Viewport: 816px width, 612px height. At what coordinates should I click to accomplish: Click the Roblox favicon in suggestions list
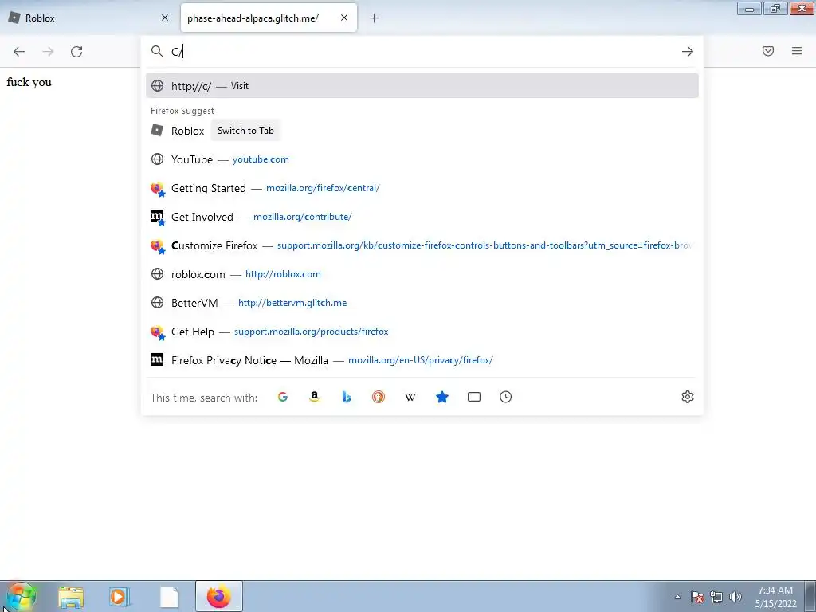tap(157, 130)
